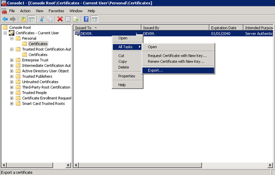Viewport: 275px width, 175px height.
Task: Click the MMC console icon in the menu bar
Action: point(4,11)
